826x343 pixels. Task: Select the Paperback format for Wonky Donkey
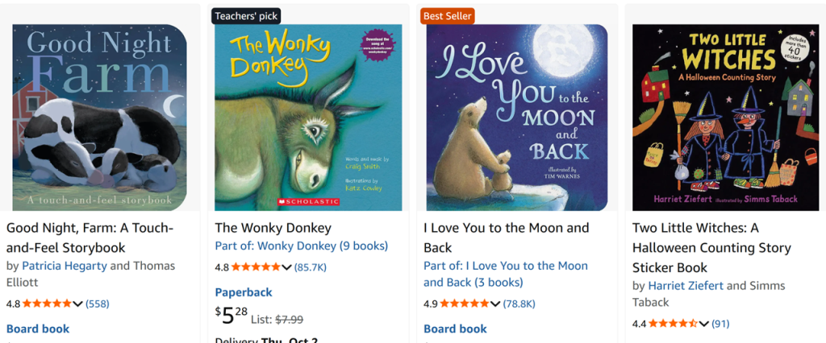point(244,292)
